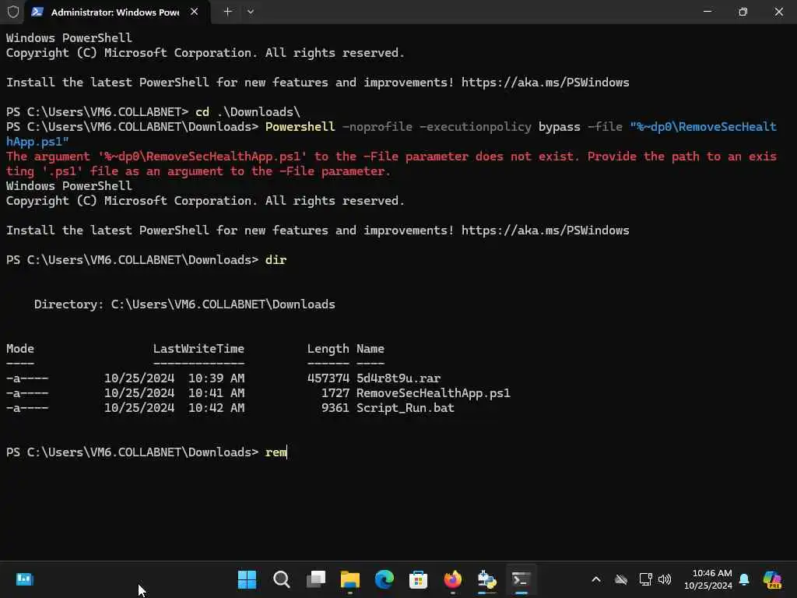Launch Microsoft Edge from taskbar
The height and width of the screenshot is (598, 797).
point(384,579)
